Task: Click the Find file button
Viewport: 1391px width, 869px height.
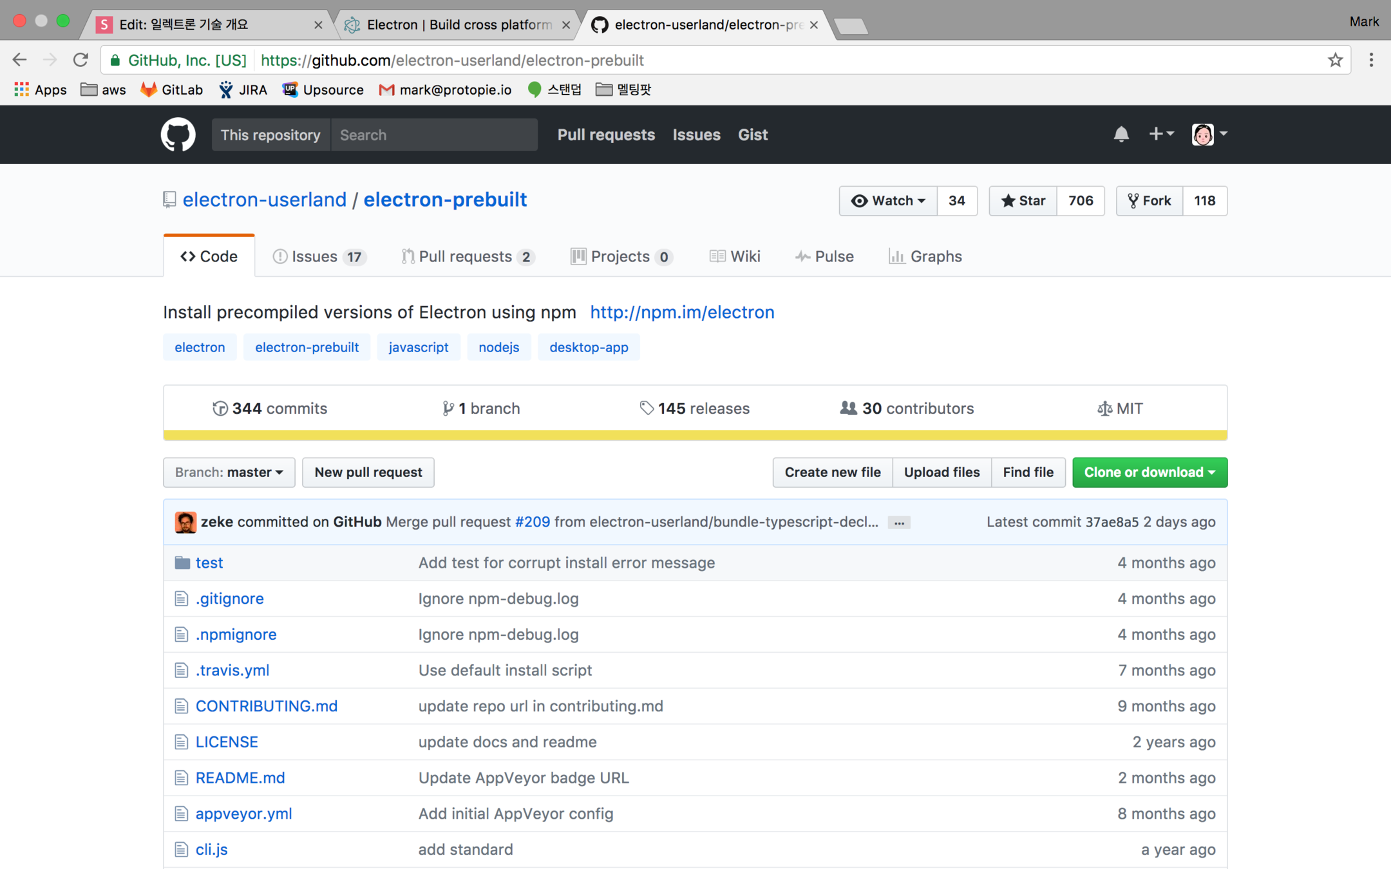Action: point(1028,472)
